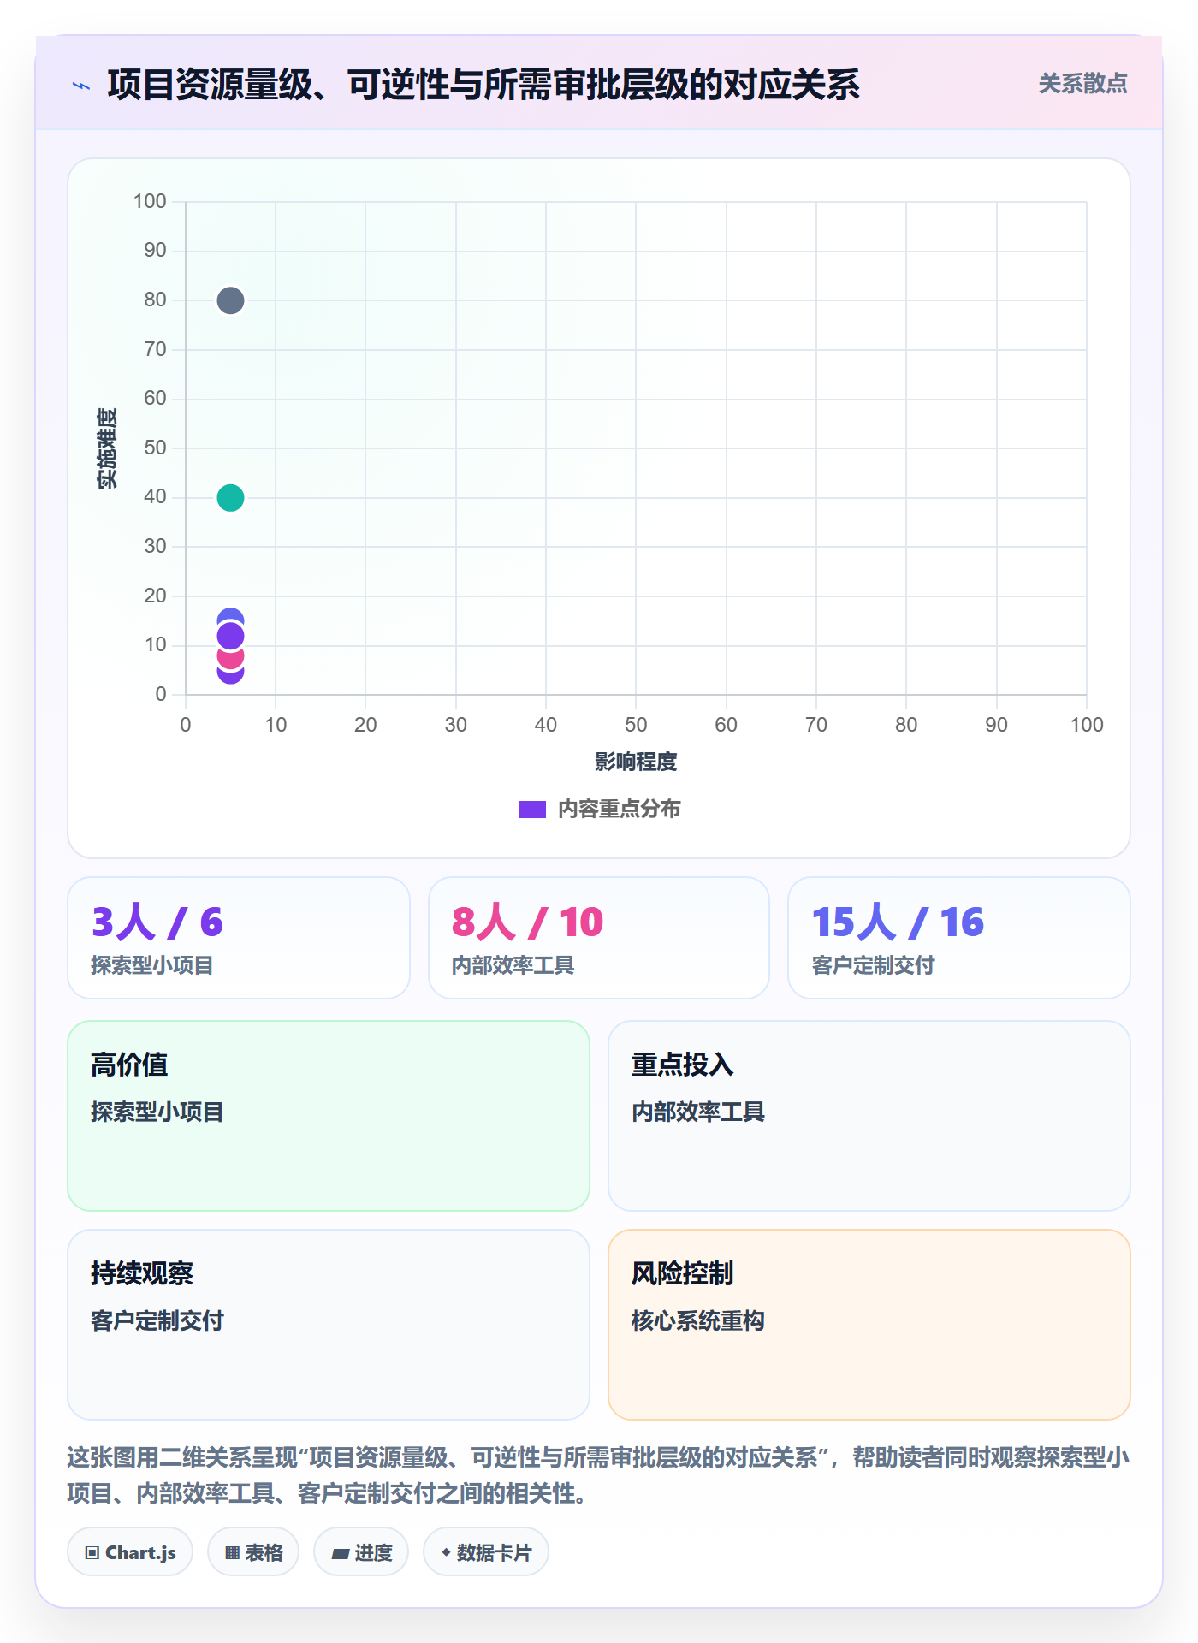The image size is (1198, 1643).
Task: Click the 表格 chip grid icon
Action: [232, 1552]
